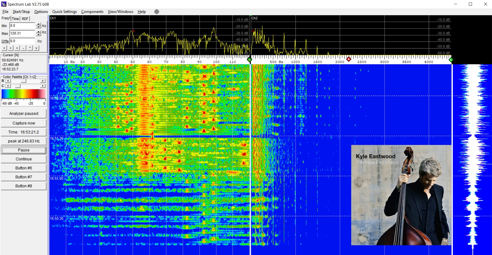Switch to the Time tab
492x255 pixels.
coord(15,19)
